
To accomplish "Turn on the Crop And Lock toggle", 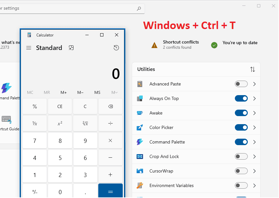I will (241, 156).
